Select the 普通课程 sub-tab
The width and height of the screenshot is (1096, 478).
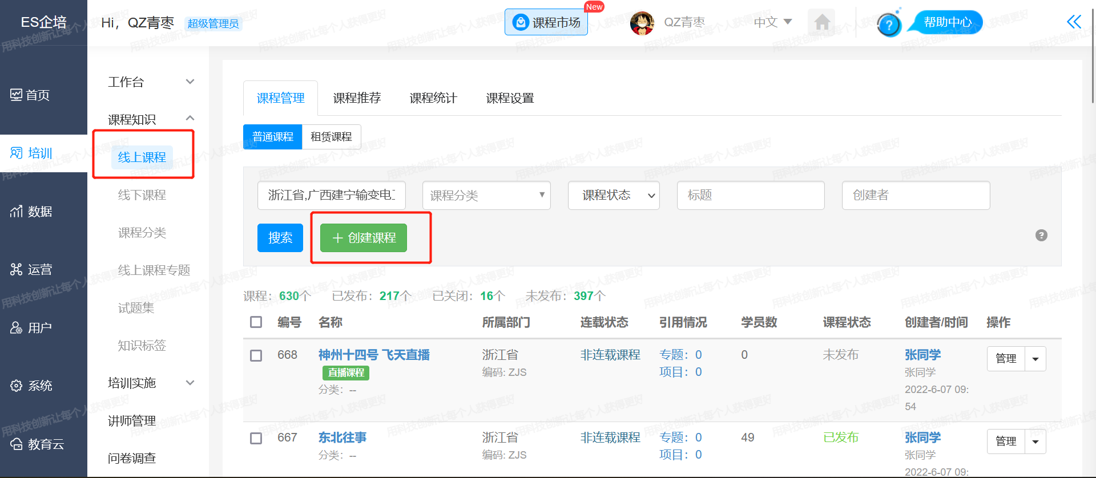click(x=273, y=137)
